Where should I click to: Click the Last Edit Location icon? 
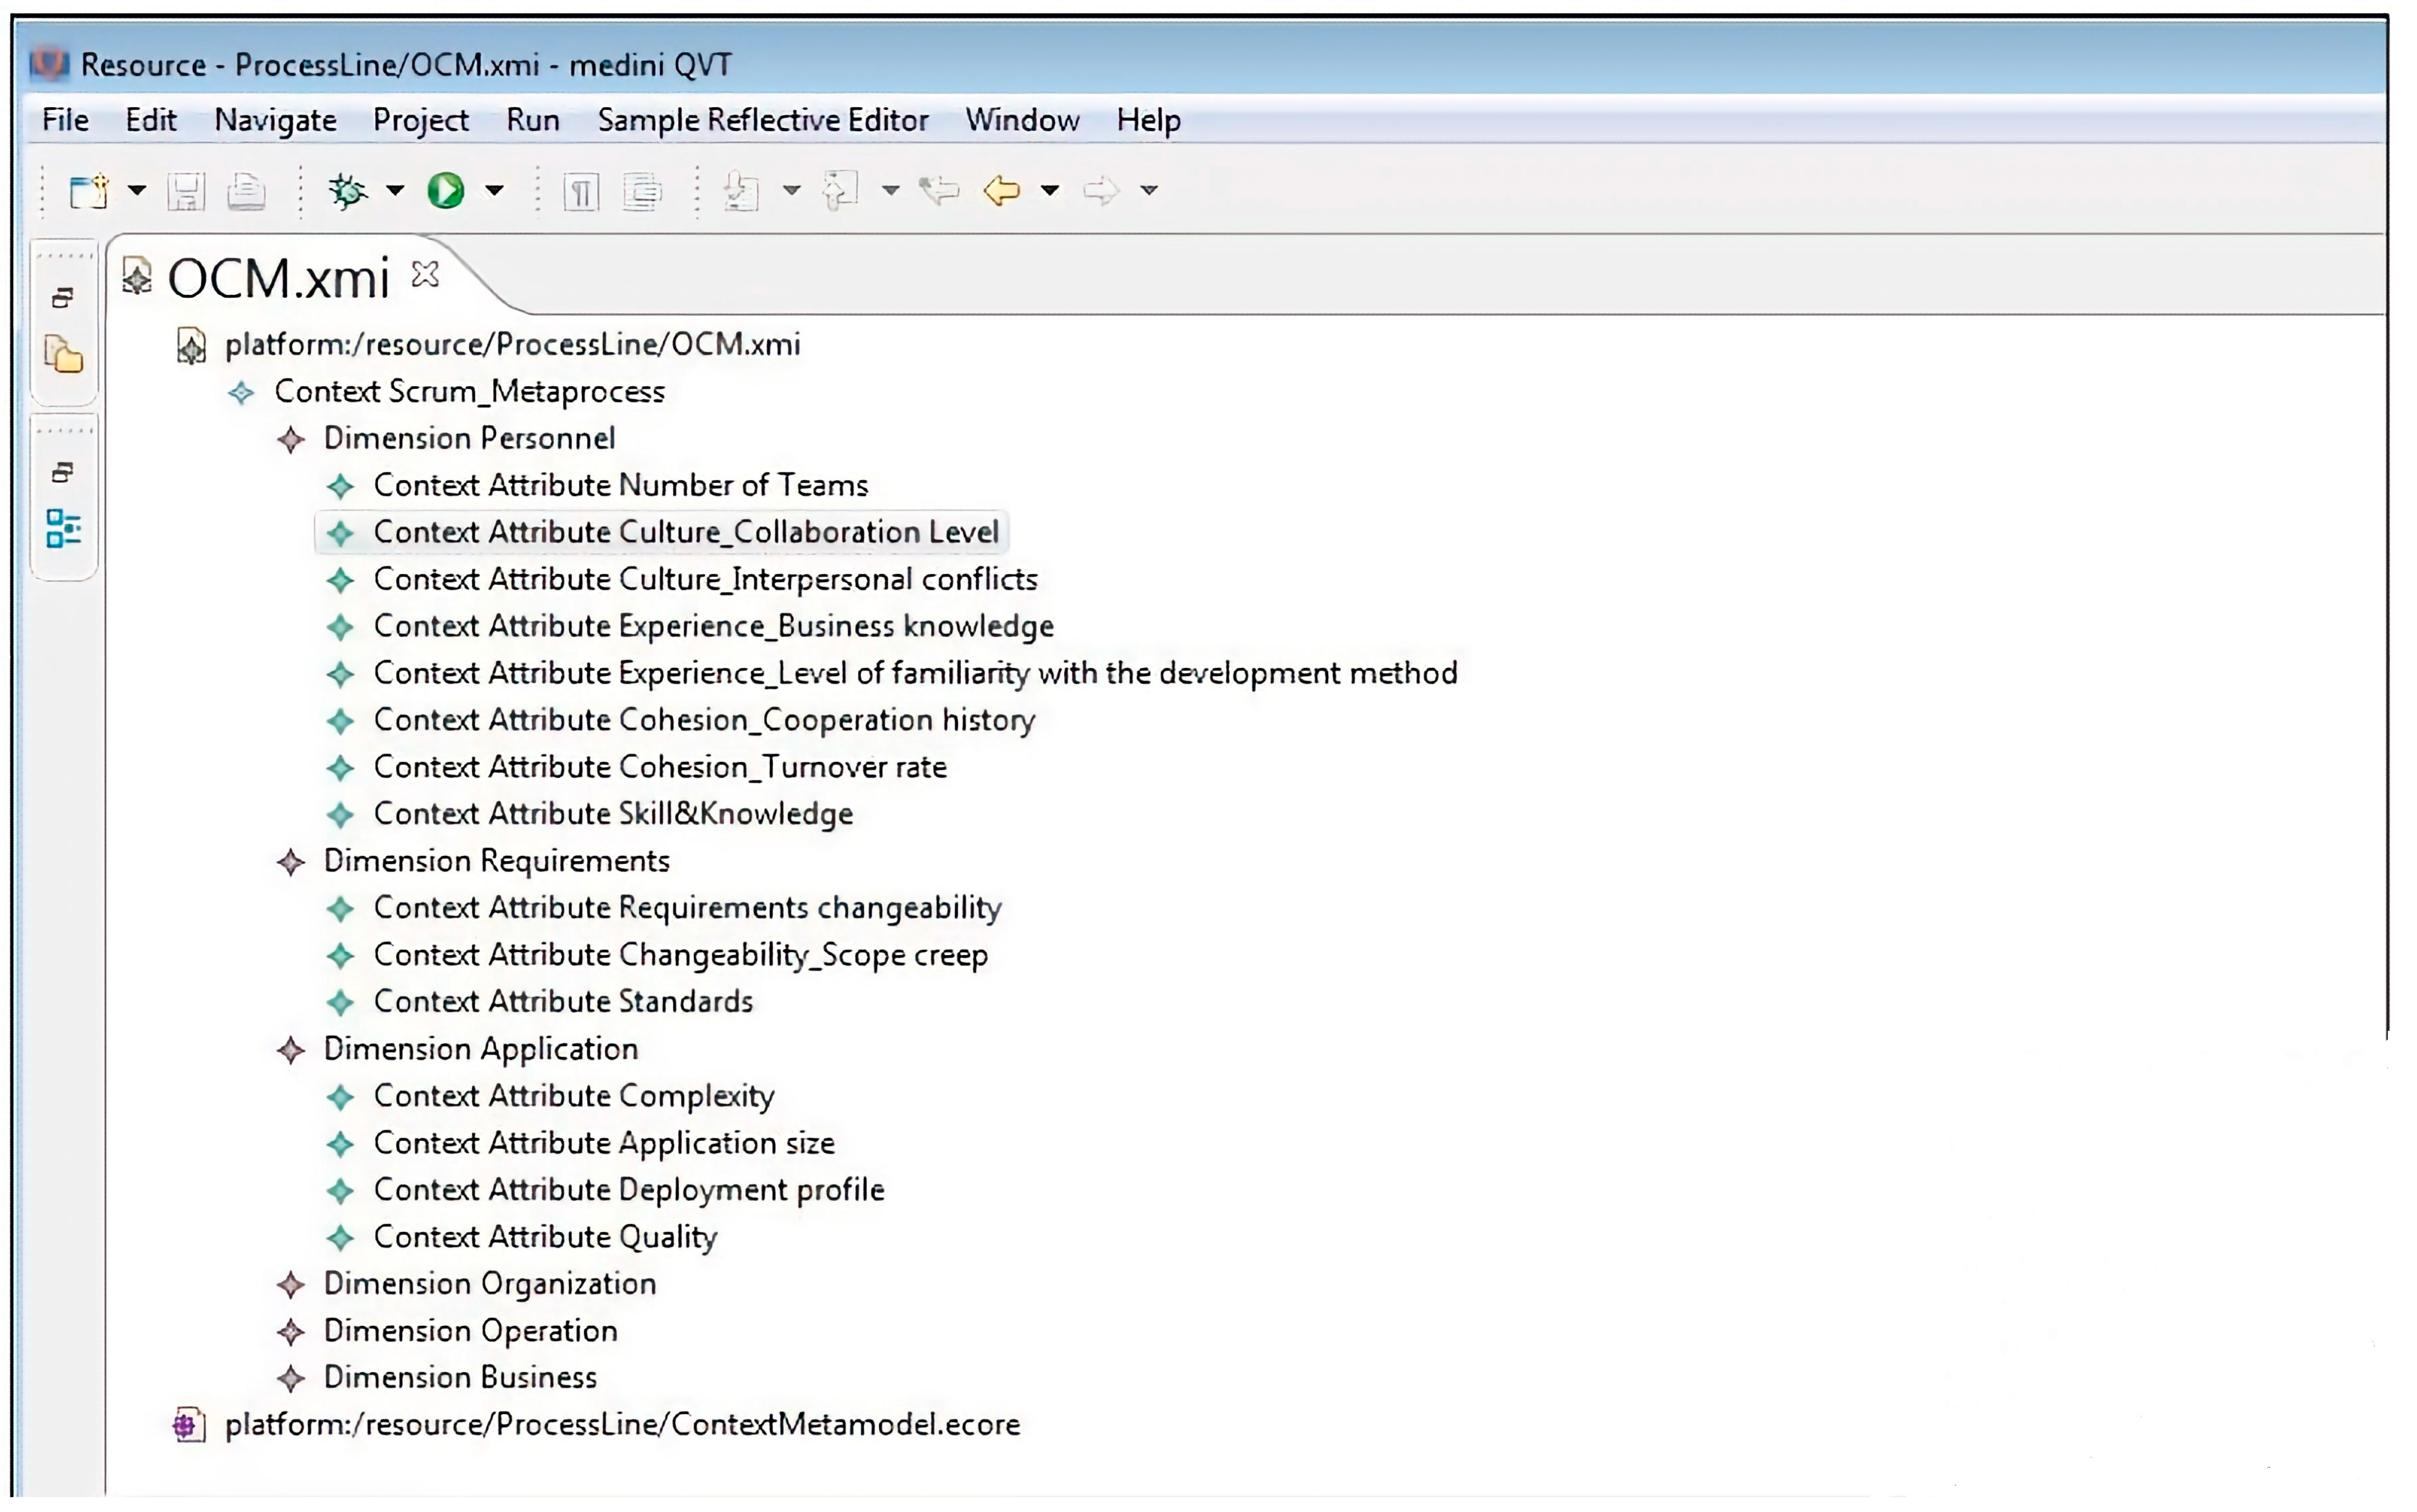click(x=939, y=190)
